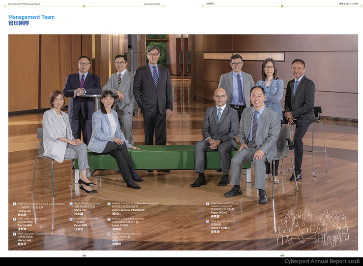Click the Cyberport Annual Report 2018 caption
The width and height of the screenshot is (363, 266).
coord(322,261)
